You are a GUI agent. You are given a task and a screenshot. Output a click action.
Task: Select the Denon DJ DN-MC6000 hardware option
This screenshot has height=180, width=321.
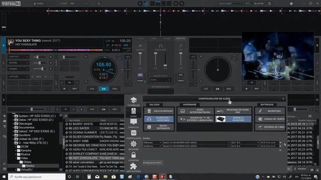233,119
